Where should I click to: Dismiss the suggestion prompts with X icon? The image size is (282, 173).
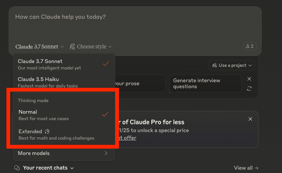tap(249, 79)
